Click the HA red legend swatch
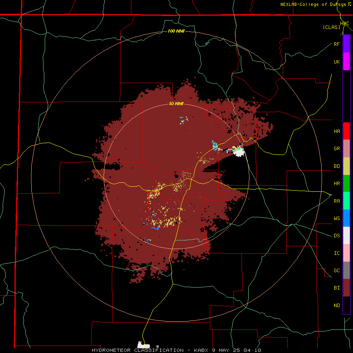 (x=346, y=131)
